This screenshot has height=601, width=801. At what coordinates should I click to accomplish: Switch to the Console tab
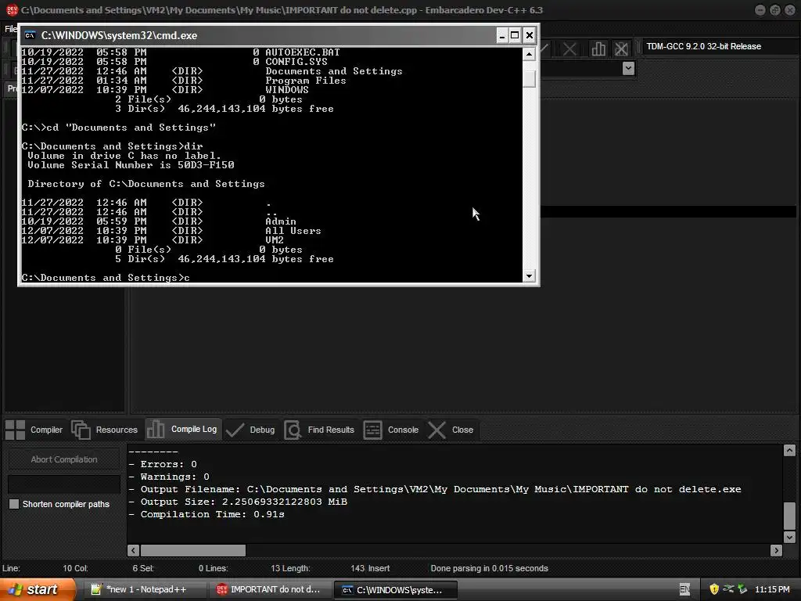coord(391,430)
